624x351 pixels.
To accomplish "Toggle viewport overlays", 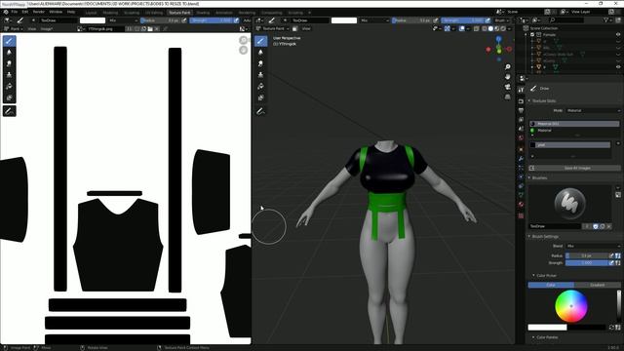I will 461,28.
